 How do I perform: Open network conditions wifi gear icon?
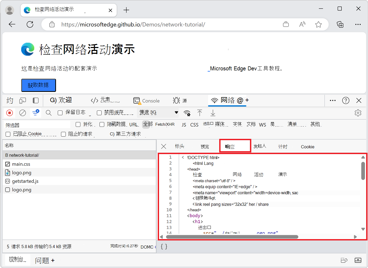pyautogui.click(x=187, y=113)
